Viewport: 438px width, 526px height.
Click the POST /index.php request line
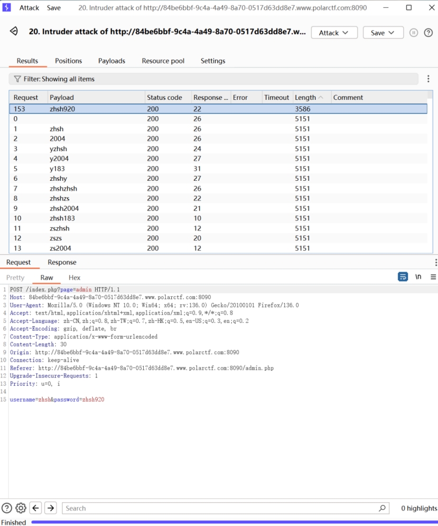[x=65, y=289]
